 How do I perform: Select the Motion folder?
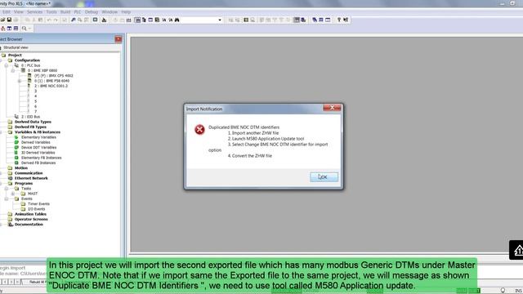pos(21,168)
